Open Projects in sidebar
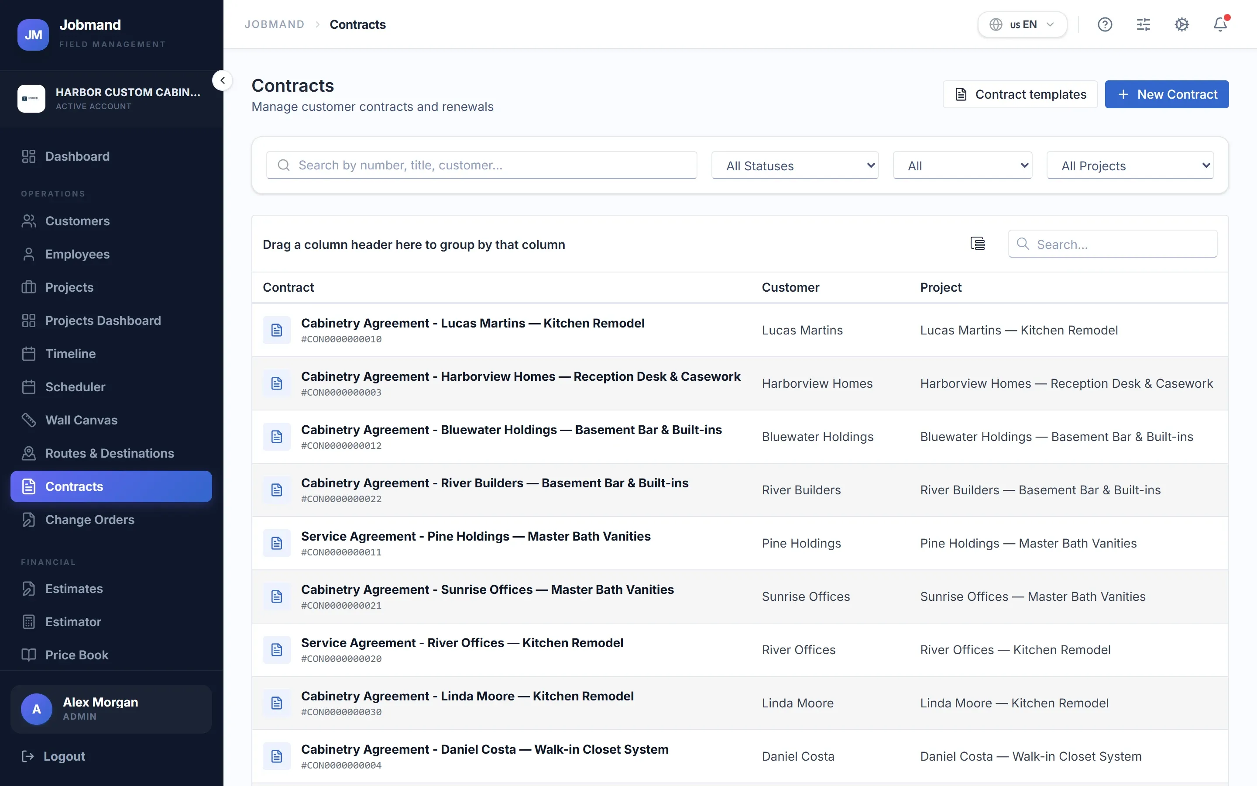This screenshot has width=1257, height=786. coord(111,287)
